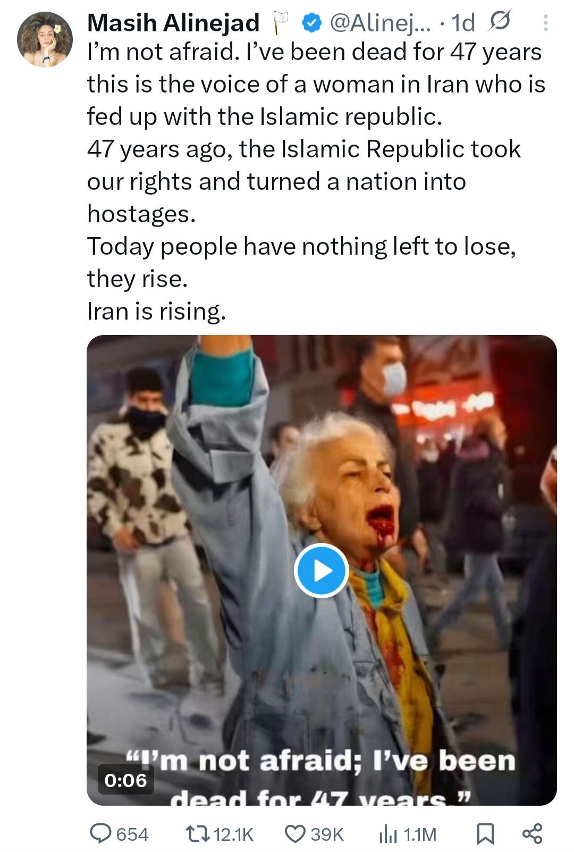Click the 12.1K reposts count
The image size is (574, 852).
tap(233, 834)
